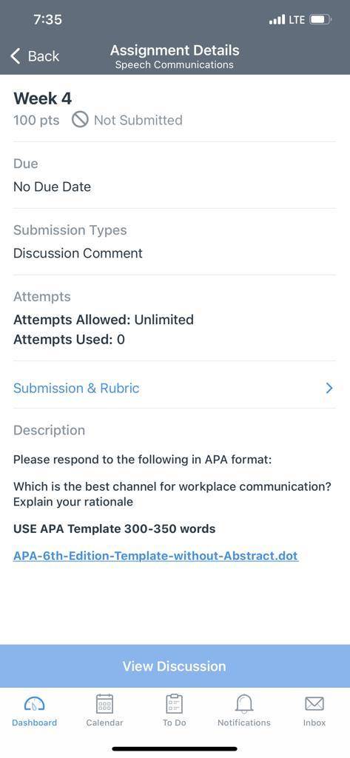Tap the View Discussion button
This screenshot has height=758, width=350.
tap(175, 665)
